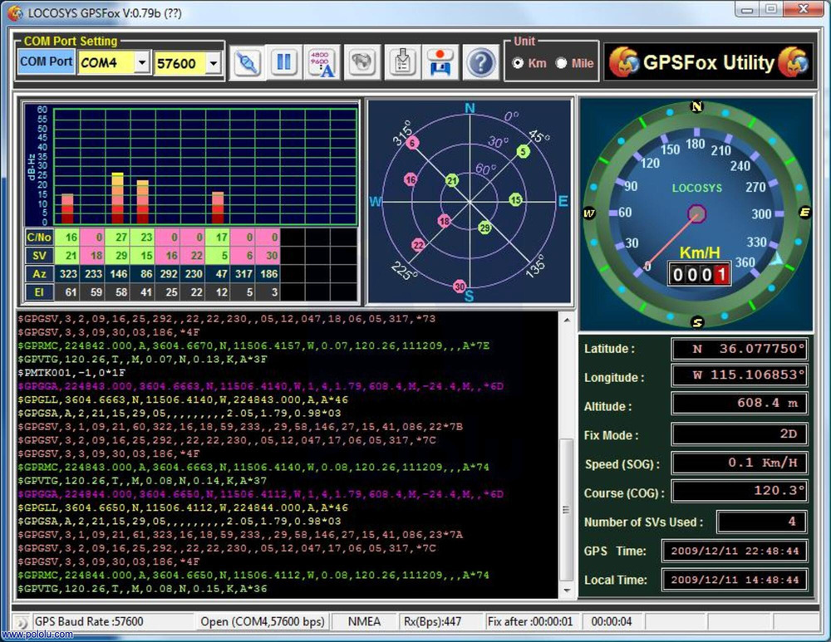Click the auto baud rate detection icon
The width and height of the screenshot is (831, 642).
pos(322,62)
